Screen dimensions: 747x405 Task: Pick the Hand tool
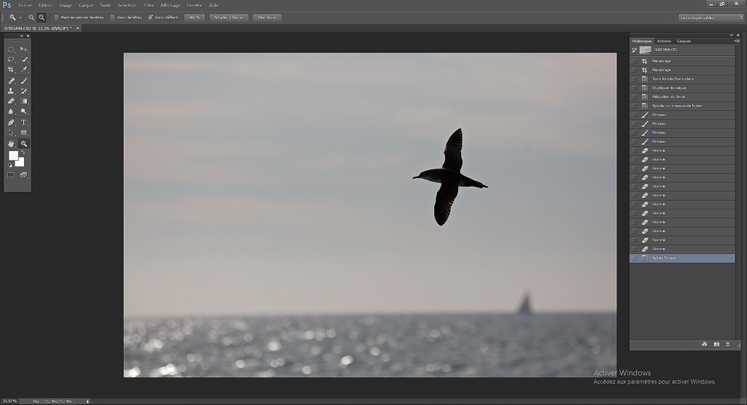coord(11,144)
